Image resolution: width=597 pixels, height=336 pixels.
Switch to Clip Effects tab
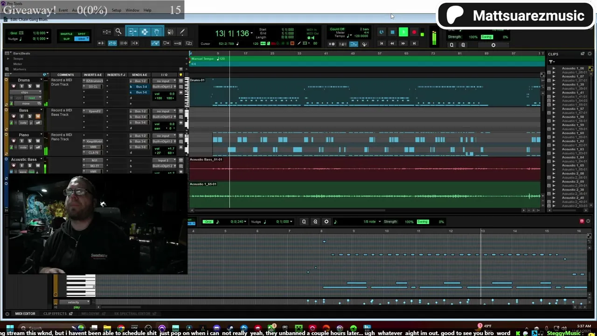tap(55, 314)
